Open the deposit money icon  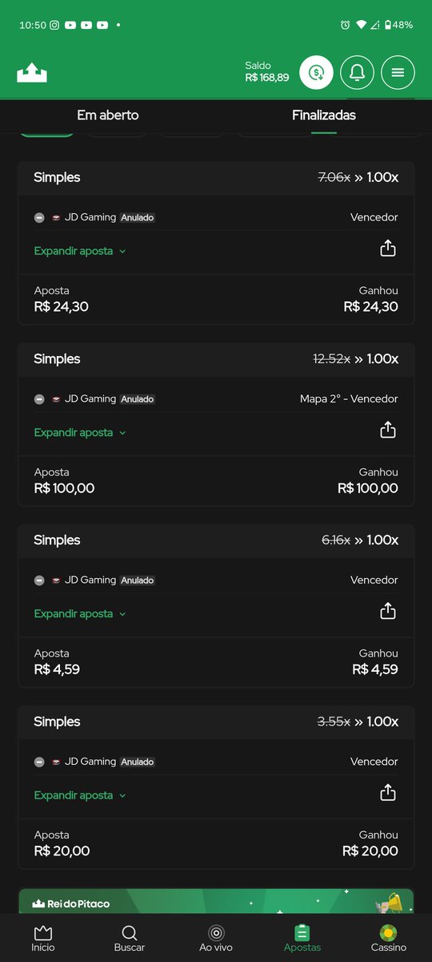(316, 73)
